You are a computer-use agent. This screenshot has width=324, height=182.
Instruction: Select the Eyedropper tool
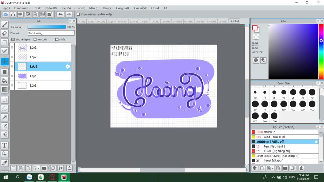tap(4, 163)
